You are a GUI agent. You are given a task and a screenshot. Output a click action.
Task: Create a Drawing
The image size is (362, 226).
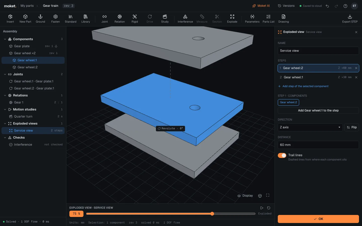pyautogui.click(x=284, y=19)
